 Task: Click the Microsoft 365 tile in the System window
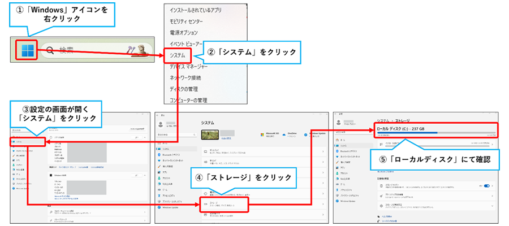tap(269, 134)
